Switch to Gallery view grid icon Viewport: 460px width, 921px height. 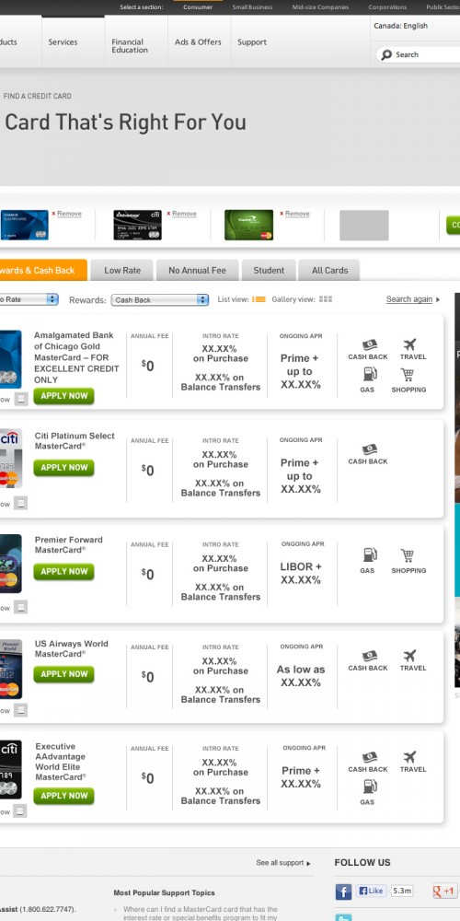[326, 299]
